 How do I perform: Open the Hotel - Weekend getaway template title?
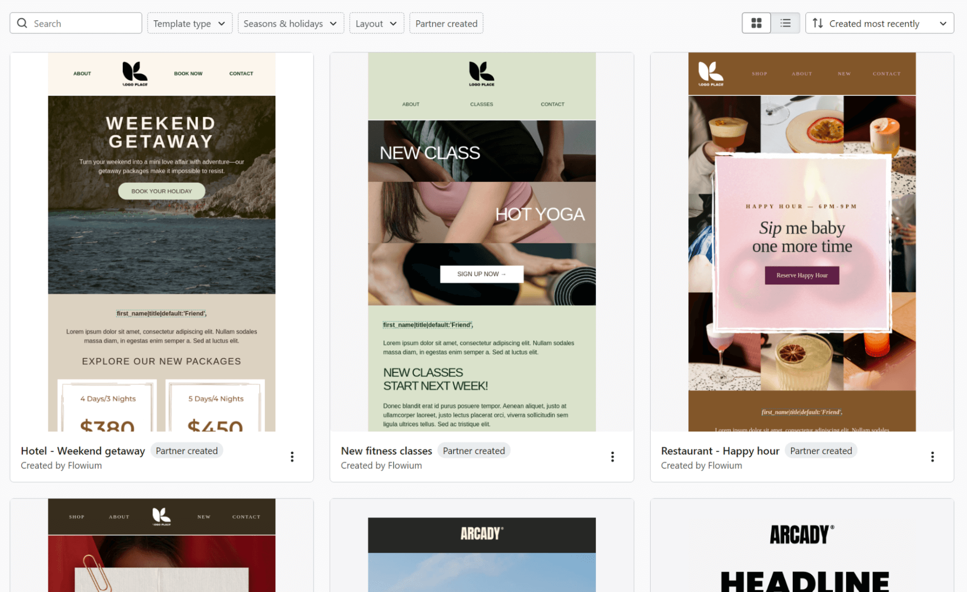click(82, 450)
